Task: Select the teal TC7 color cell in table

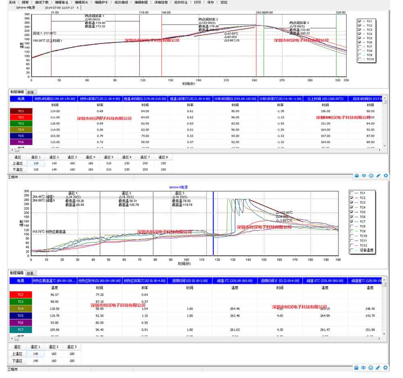Action: pyautogui.click(x=21, y=330)
